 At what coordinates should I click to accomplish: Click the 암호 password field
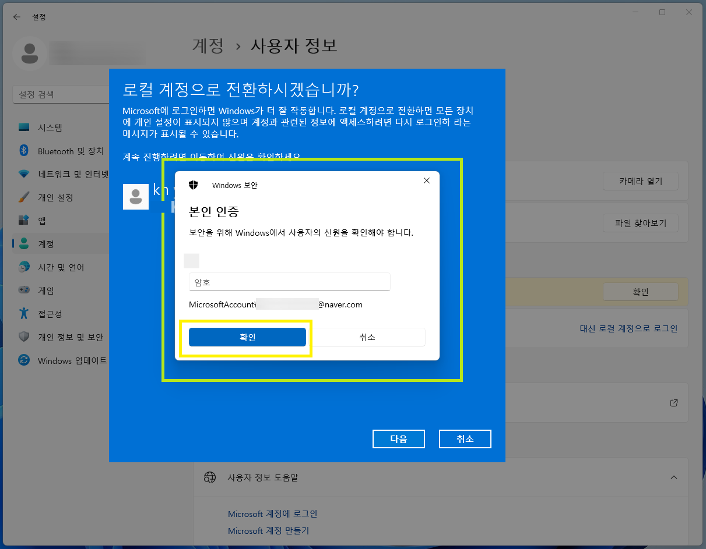[x=289, y=282]
